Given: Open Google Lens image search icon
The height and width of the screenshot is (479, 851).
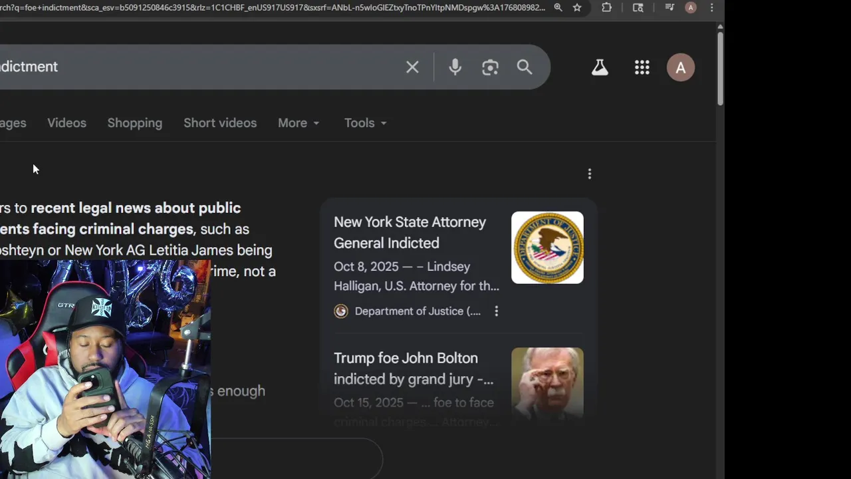Looking at the screenshot, I should point(490,67).
